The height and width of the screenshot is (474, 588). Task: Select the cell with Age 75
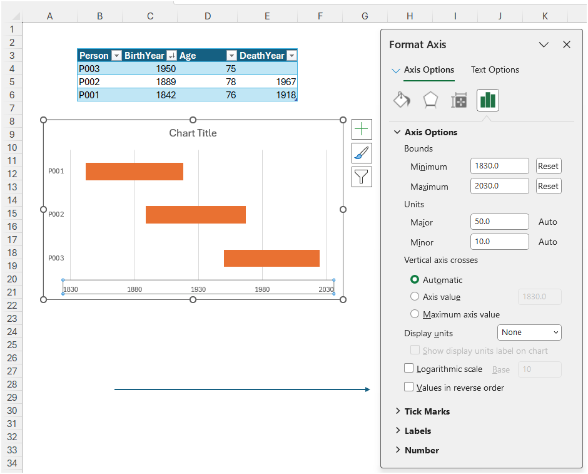pos(208,69)
